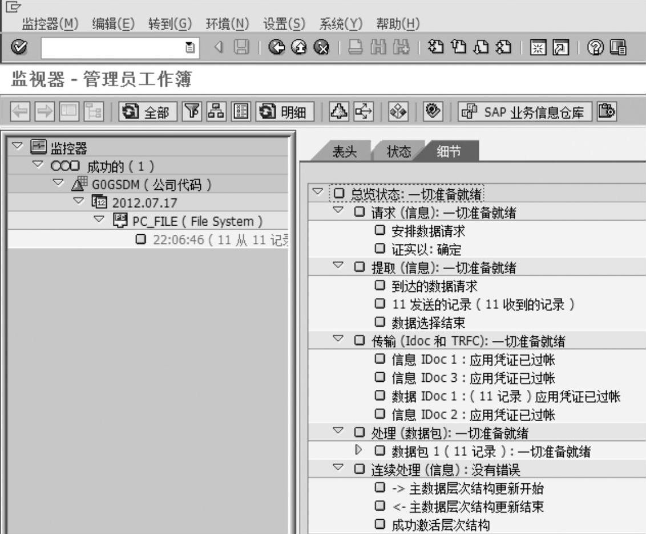646x534 pixels.
Task: Collapse the PC_FILE ( File System ) node
Action: (99, 219)
